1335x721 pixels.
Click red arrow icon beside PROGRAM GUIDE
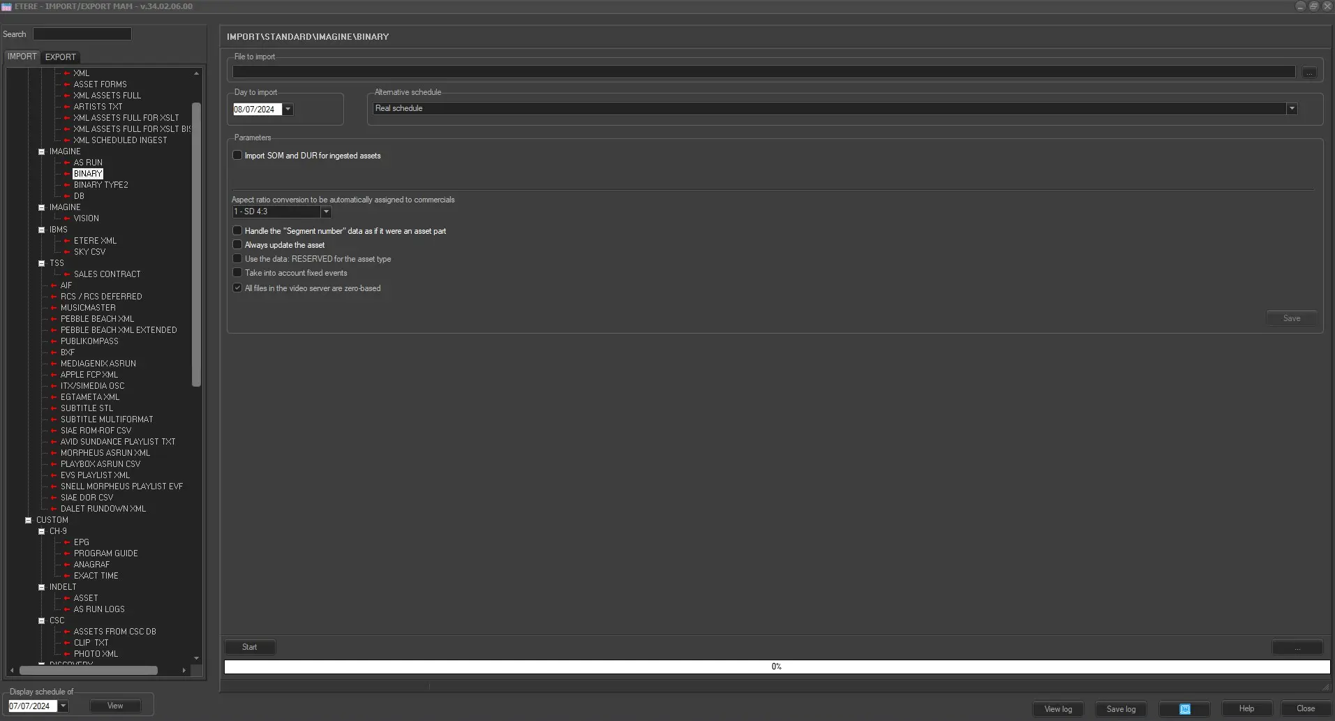67,553
